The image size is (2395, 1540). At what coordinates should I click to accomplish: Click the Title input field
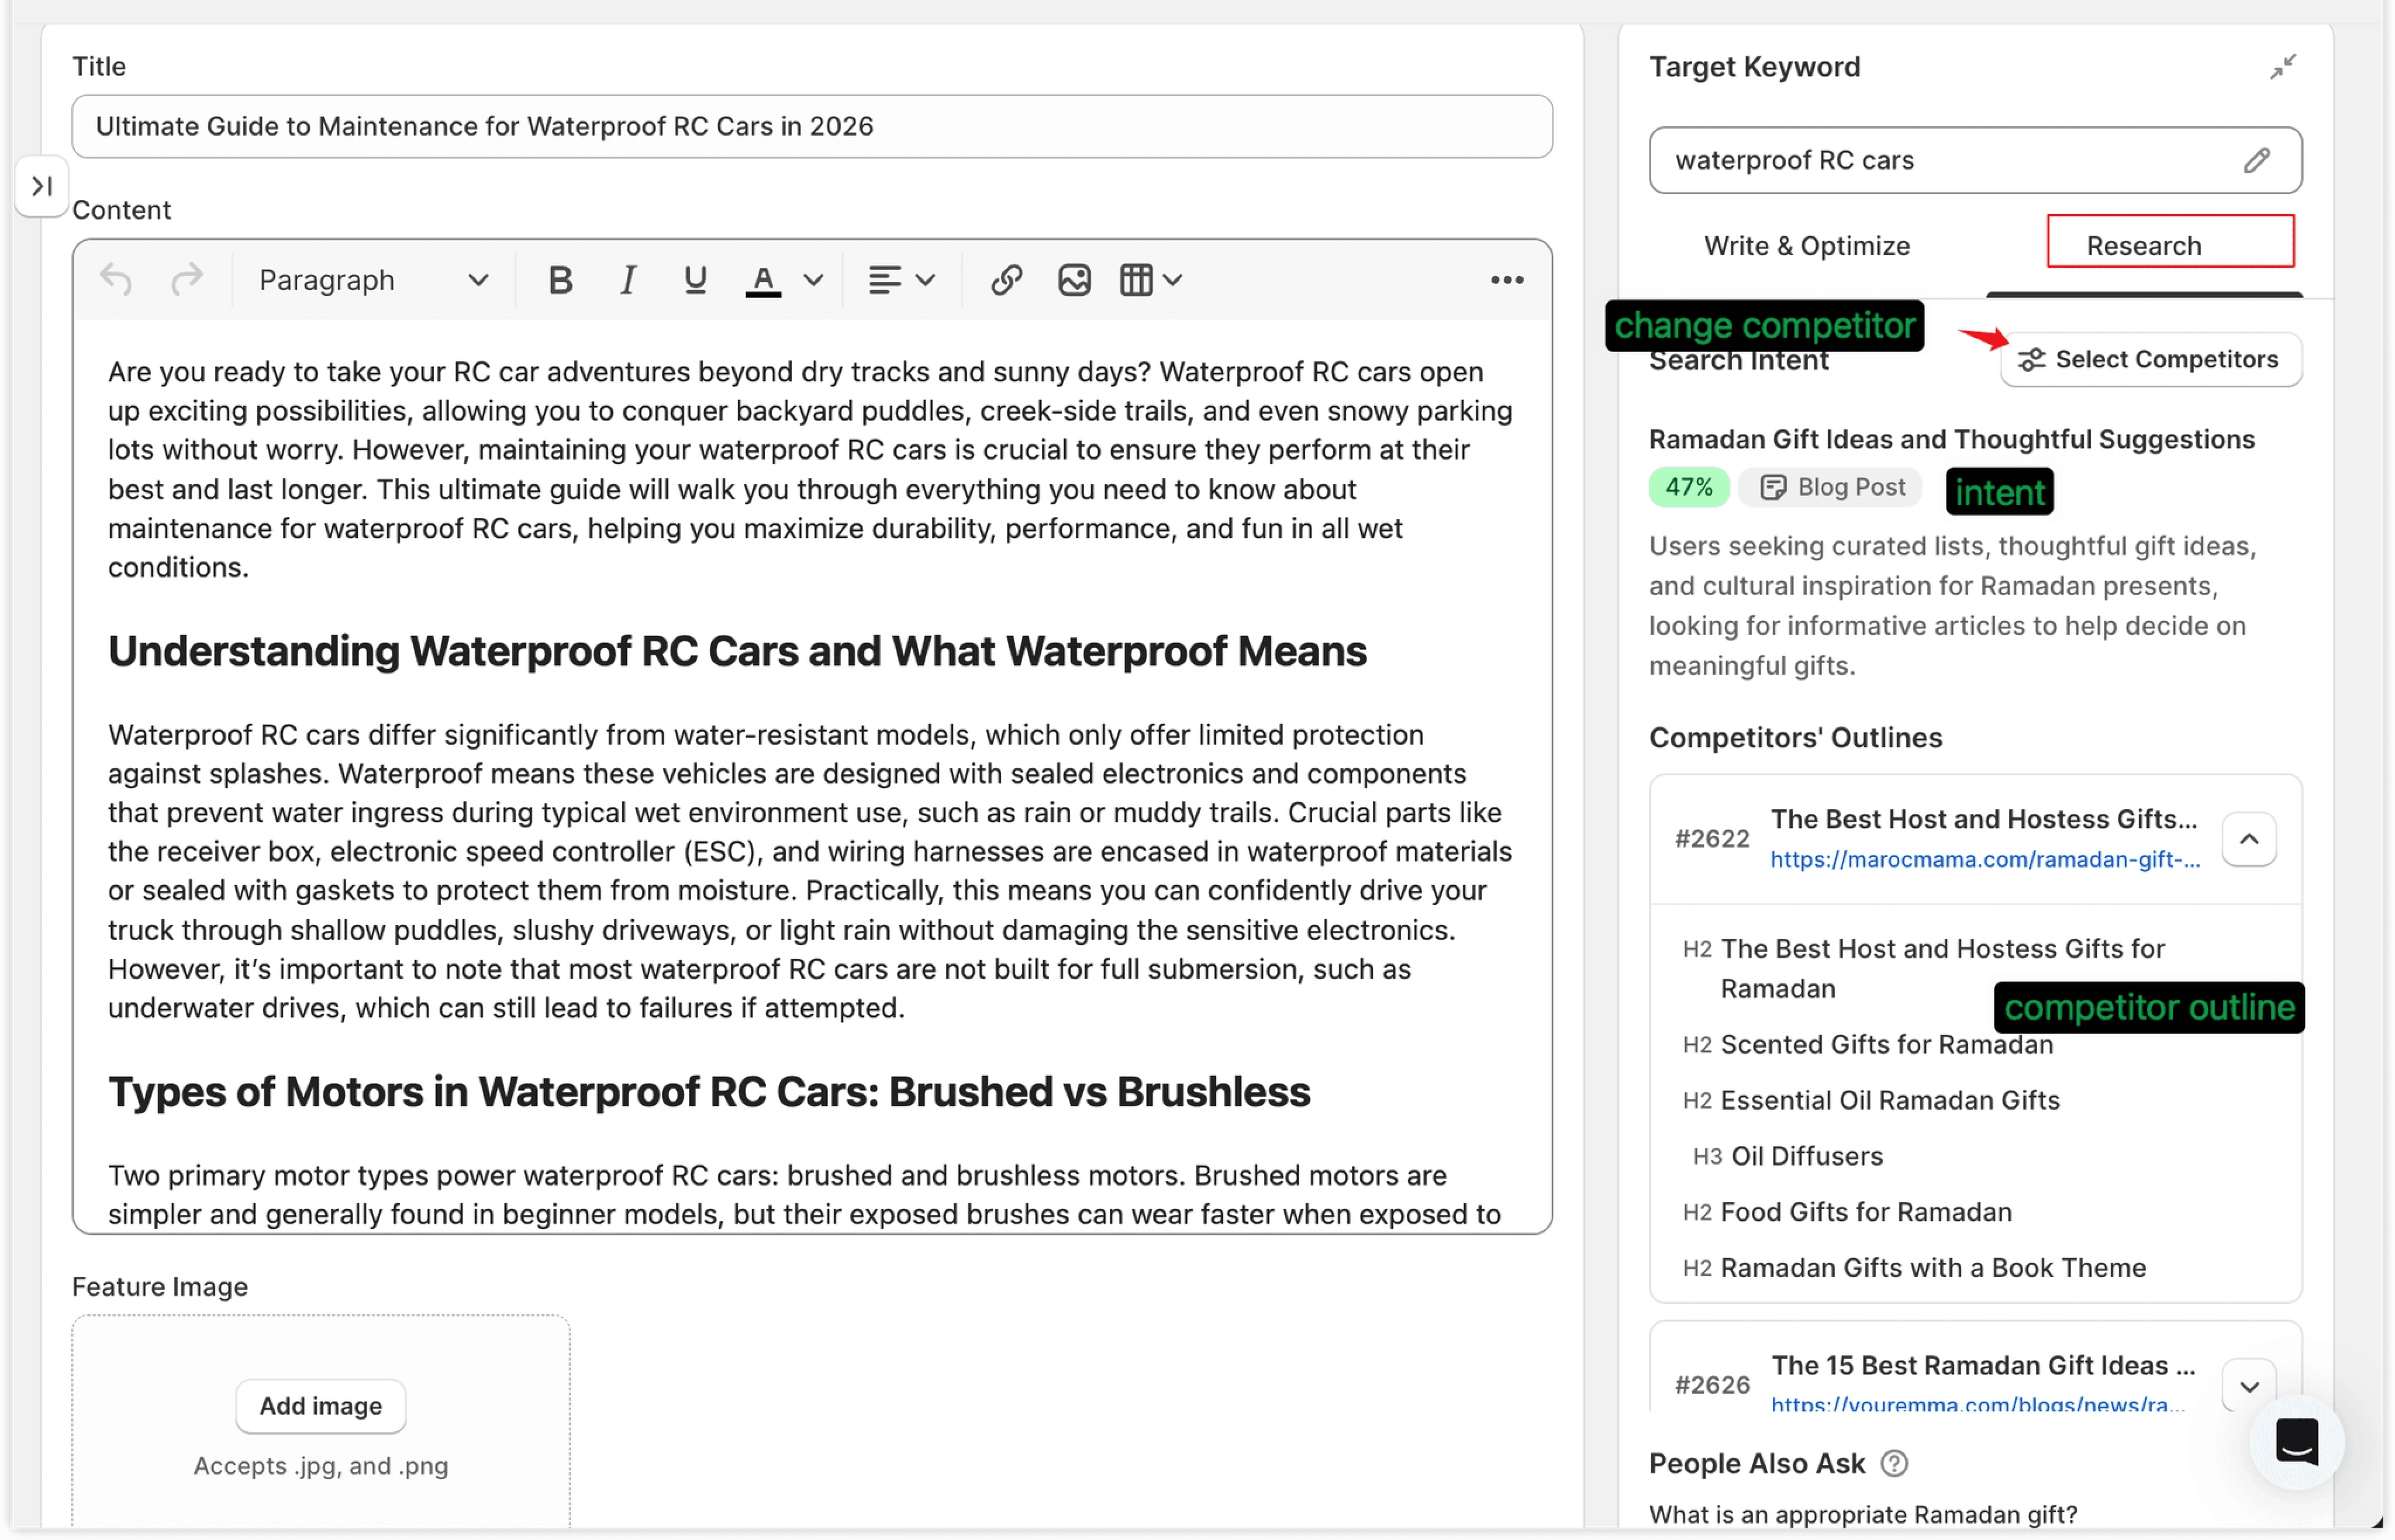tap(812, 126)
